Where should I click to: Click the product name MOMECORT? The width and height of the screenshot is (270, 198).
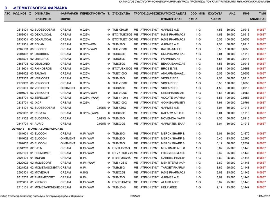(43, 163)
